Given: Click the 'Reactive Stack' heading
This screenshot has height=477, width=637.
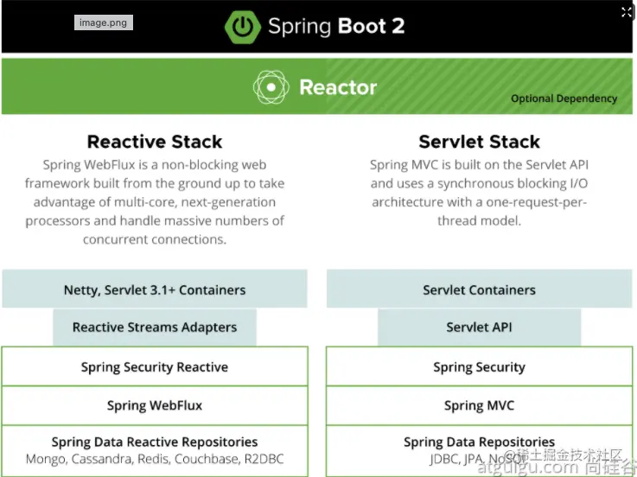Looking at the screenshot, I should coord(155,142).
